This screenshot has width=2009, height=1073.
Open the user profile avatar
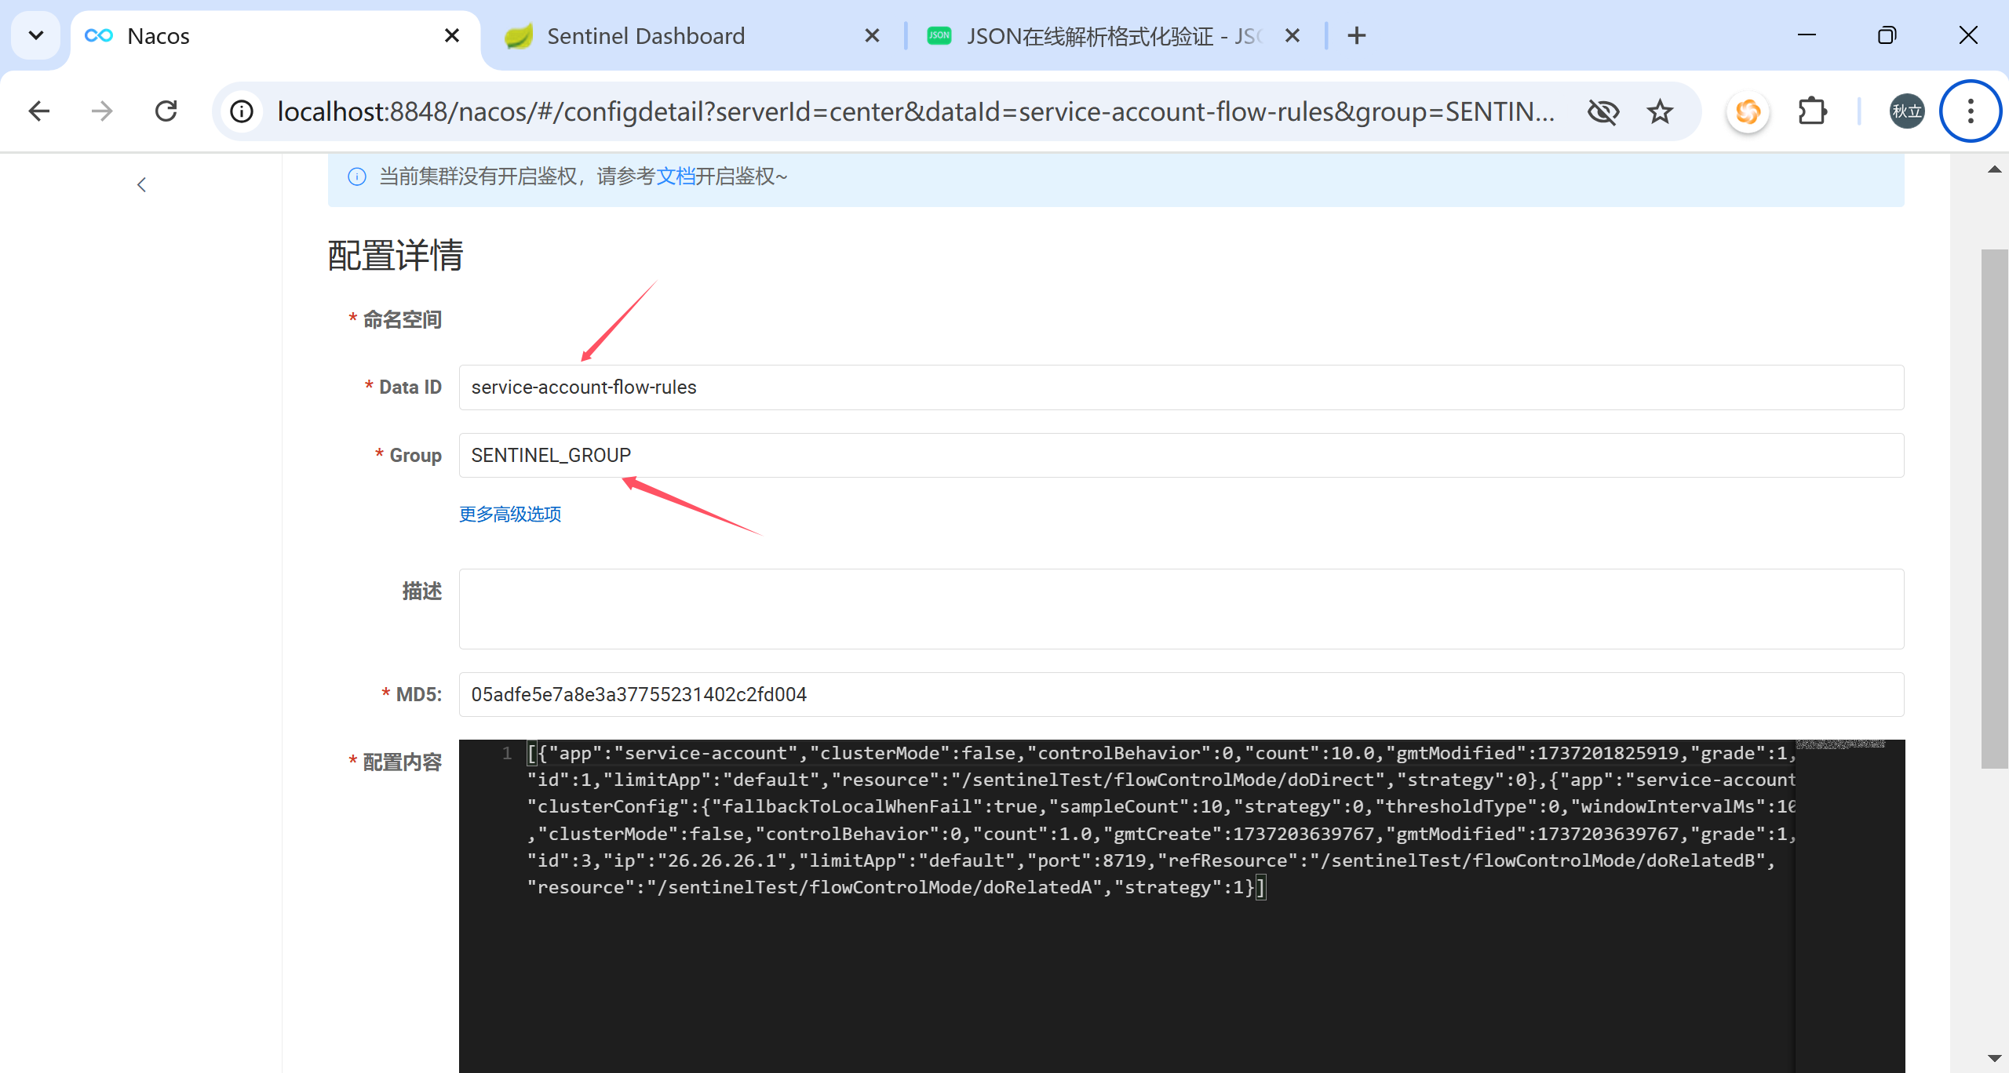pyautogui.click(x=1906, y=111)
